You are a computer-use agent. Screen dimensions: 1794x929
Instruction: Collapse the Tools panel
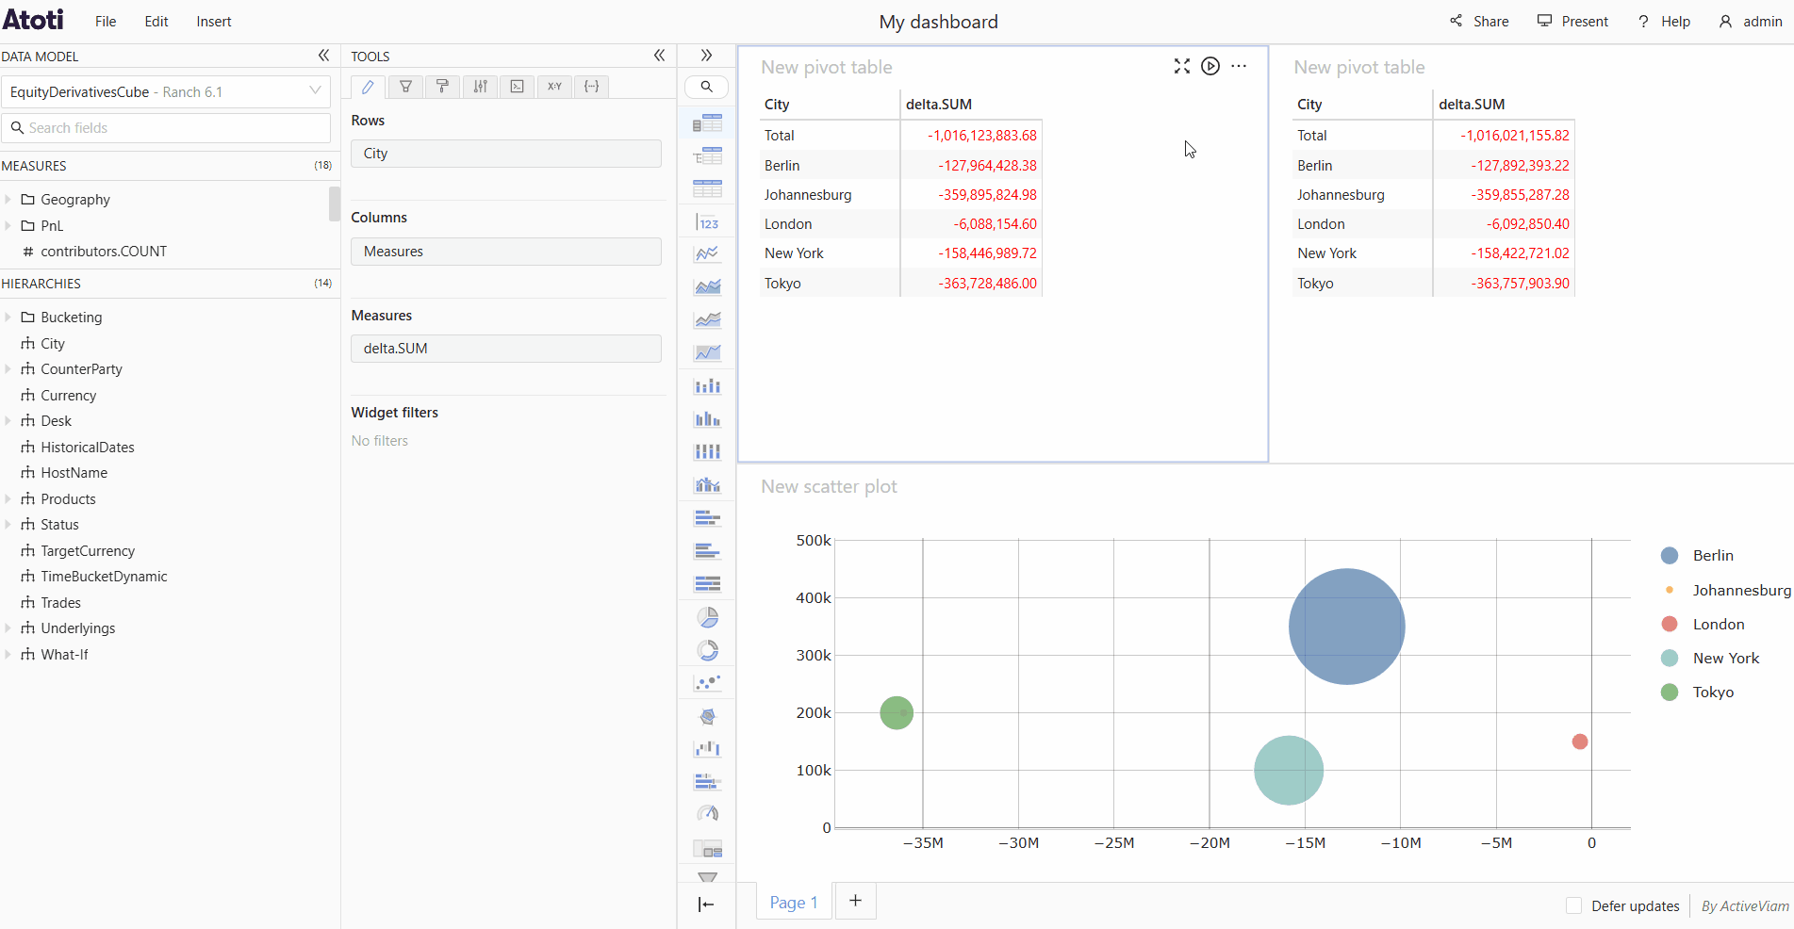click(x=659, y=56)
